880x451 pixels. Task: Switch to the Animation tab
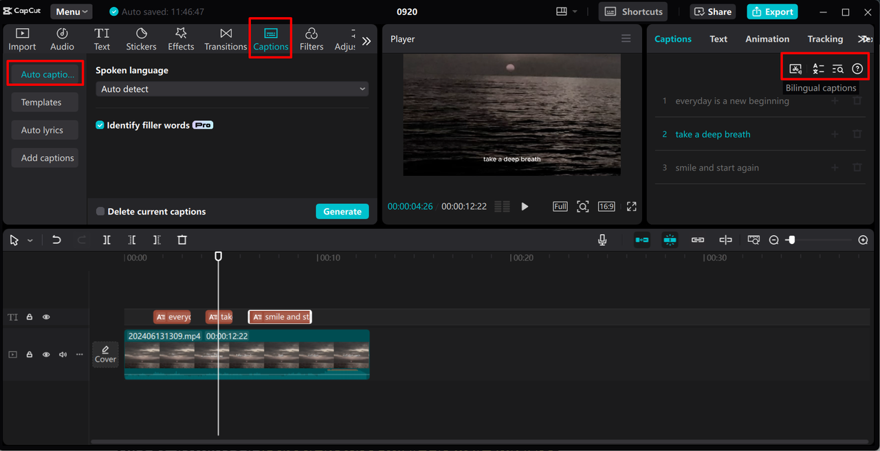pos(767,39)
